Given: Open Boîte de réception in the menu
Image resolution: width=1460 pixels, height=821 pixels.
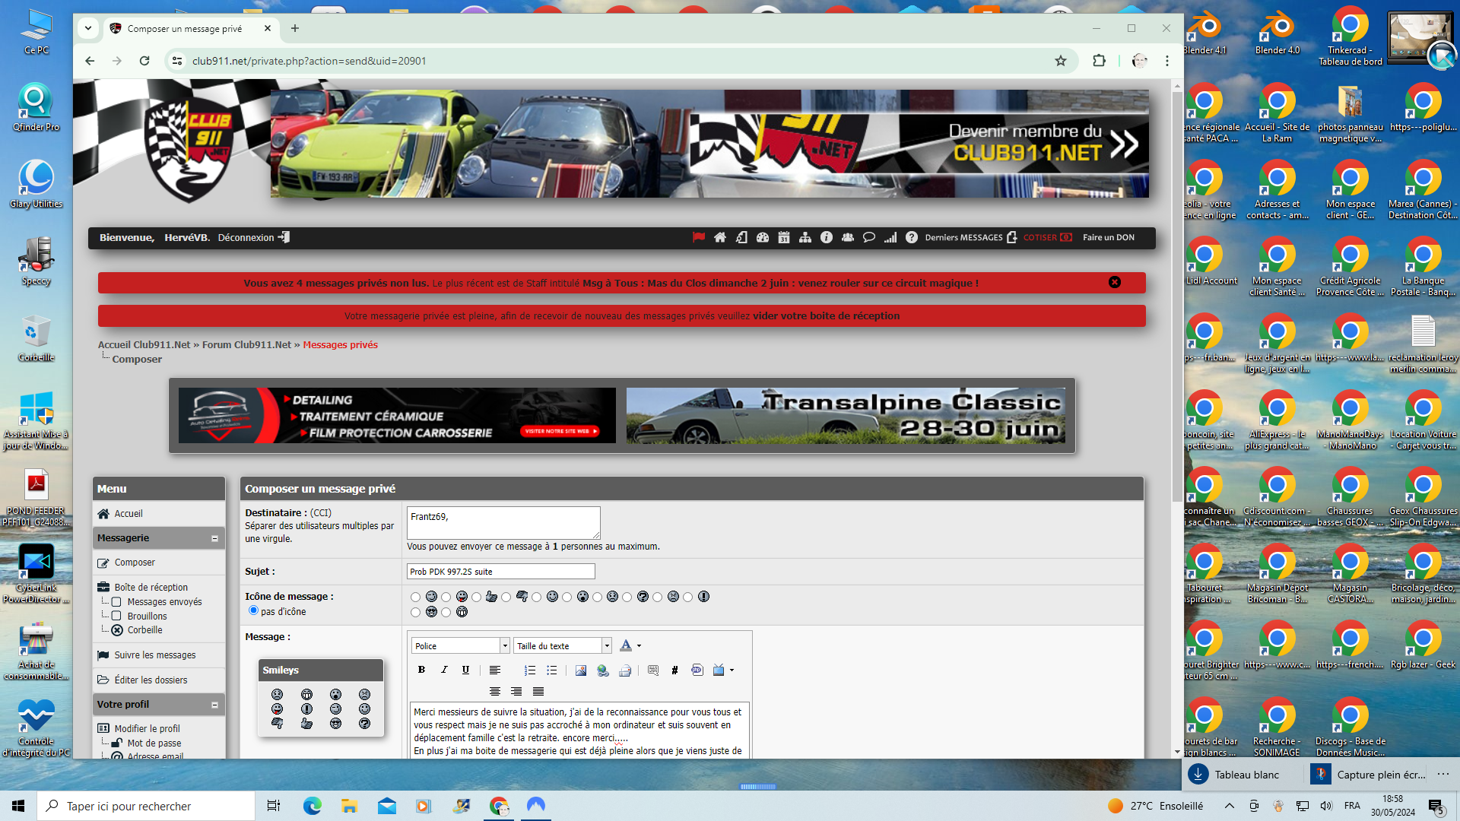Looking at the screenshot, I should tap(151, 587).
